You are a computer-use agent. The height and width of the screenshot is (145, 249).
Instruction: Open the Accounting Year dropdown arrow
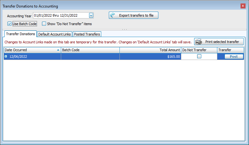(91, 15)
